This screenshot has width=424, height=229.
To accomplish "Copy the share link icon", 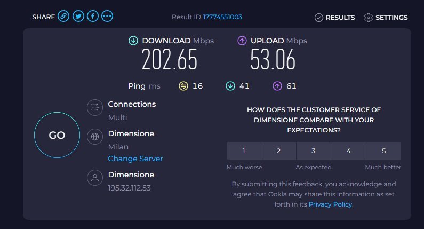I will 63,17.
